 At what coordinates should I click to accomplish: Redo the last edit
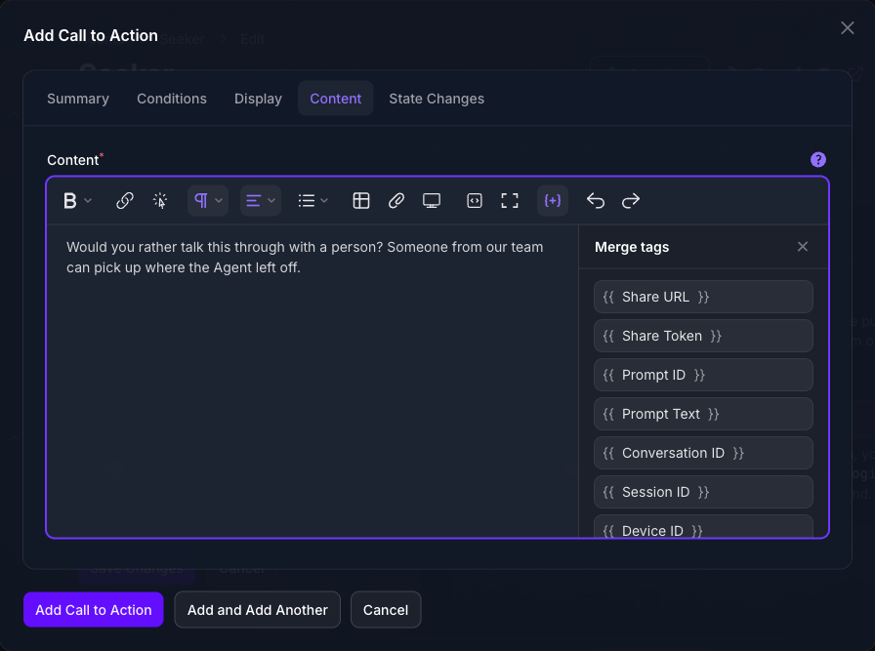coord(631,200)
